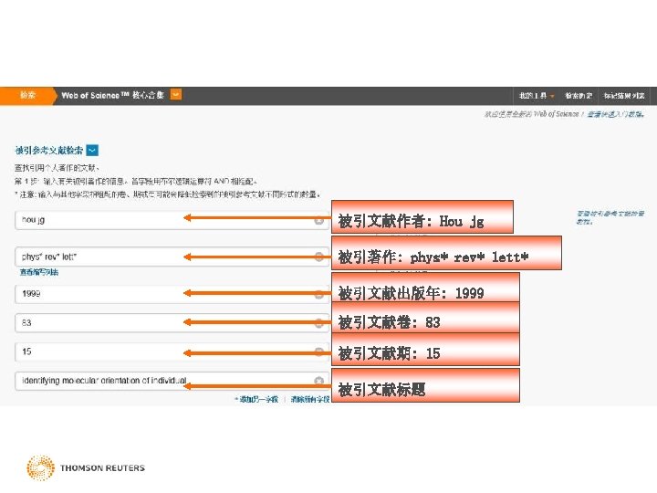Image resolution: width=657 pixels, height=493 pixels.
Task: Open 标记结果列表 in the top bar
Action: point(624,96)
